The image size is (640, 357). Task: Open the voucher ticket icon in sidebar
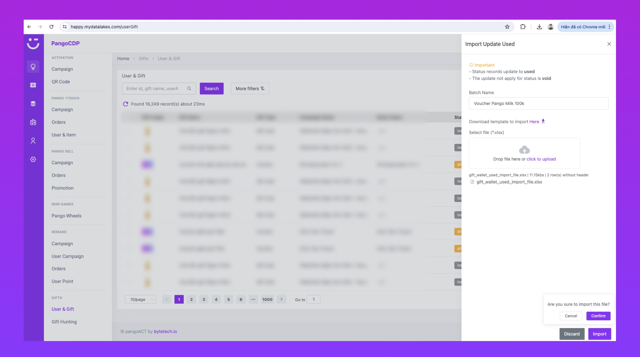[x=33, y=85]
